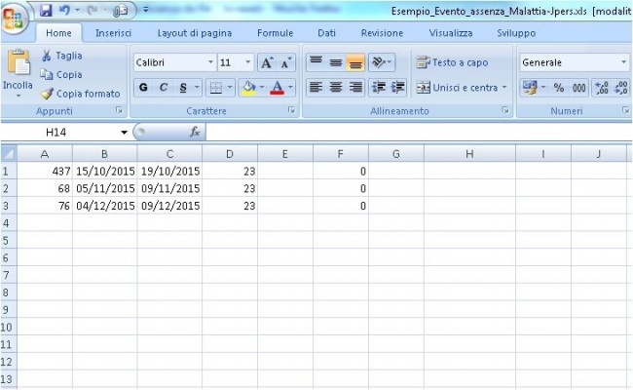Switch to the Inserisci tab
This screenshot has width=633, height=390.
113,33
